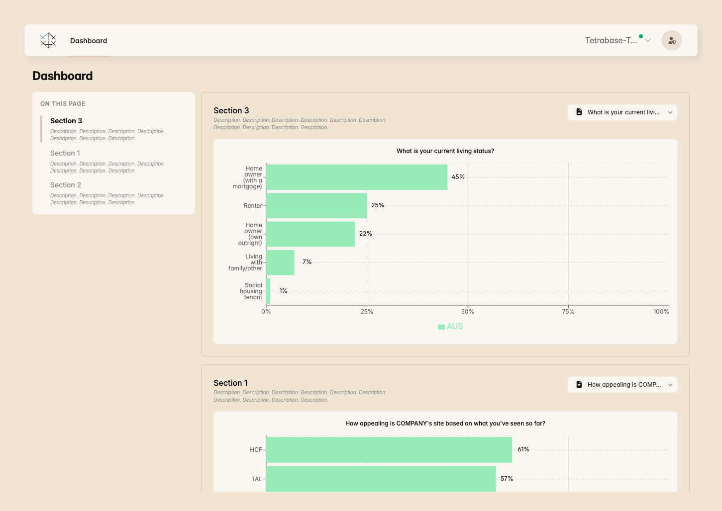Open the 'How appealing is COMP...' dropdown
The height and width of the screenshot is (511, 722).
[x=622, y=385]
